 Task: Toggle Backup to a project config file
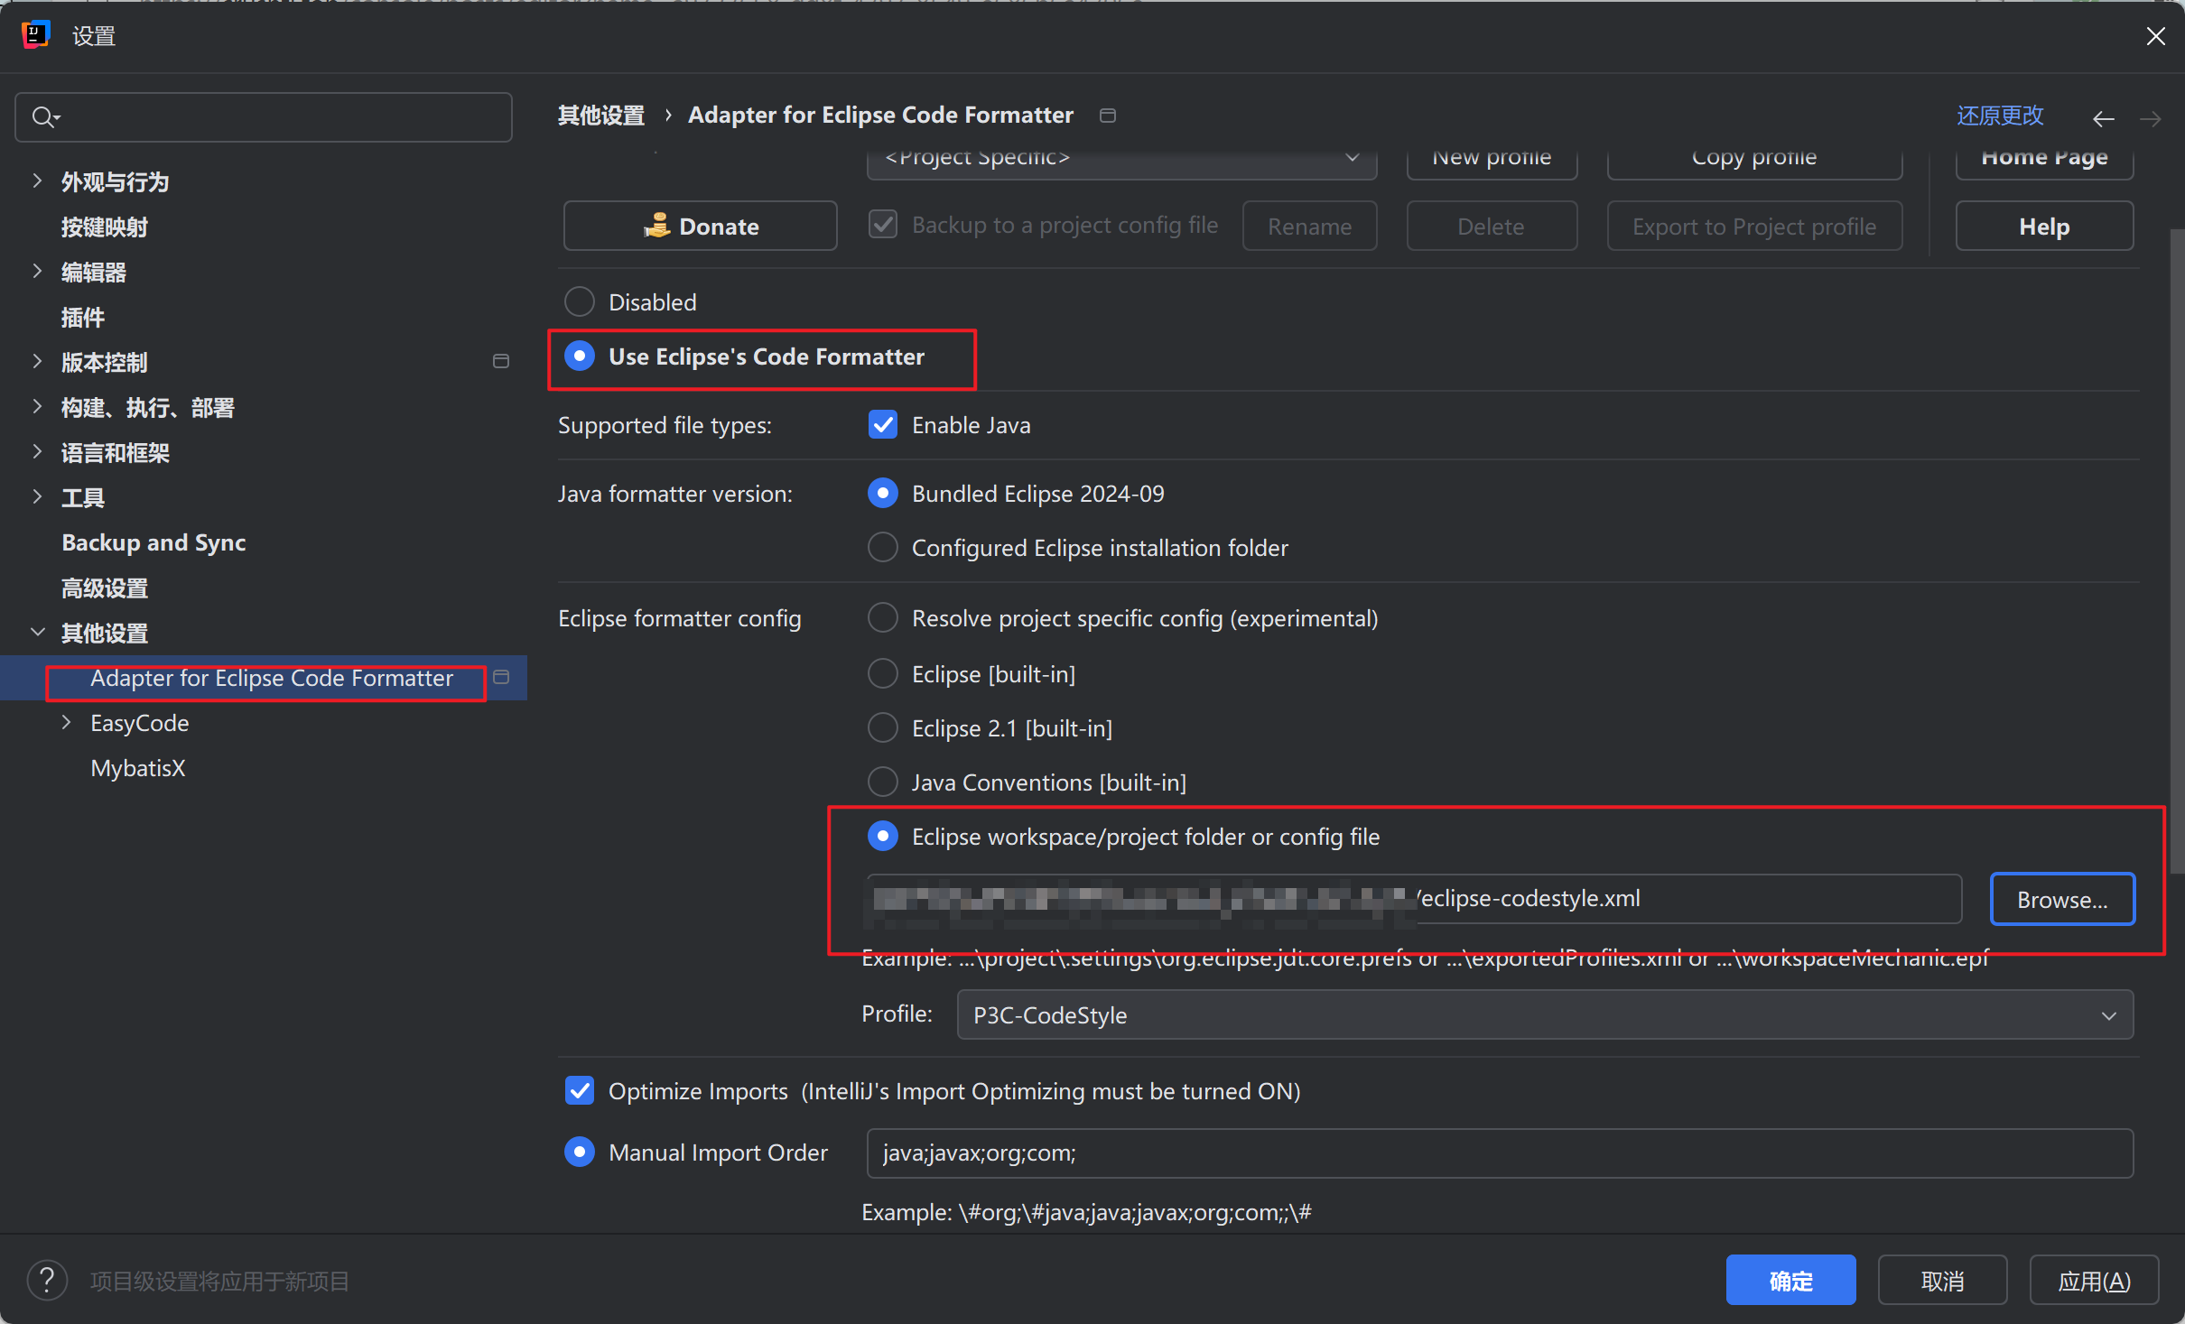[883, 225]
